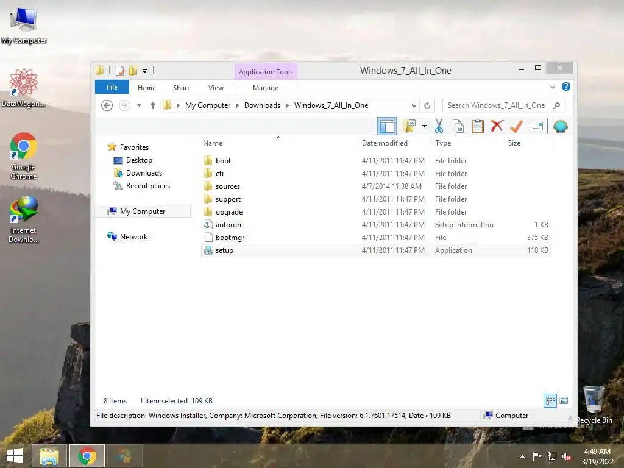Open the Customize Quick Access Toolbar dropdown

pos(145,71)
